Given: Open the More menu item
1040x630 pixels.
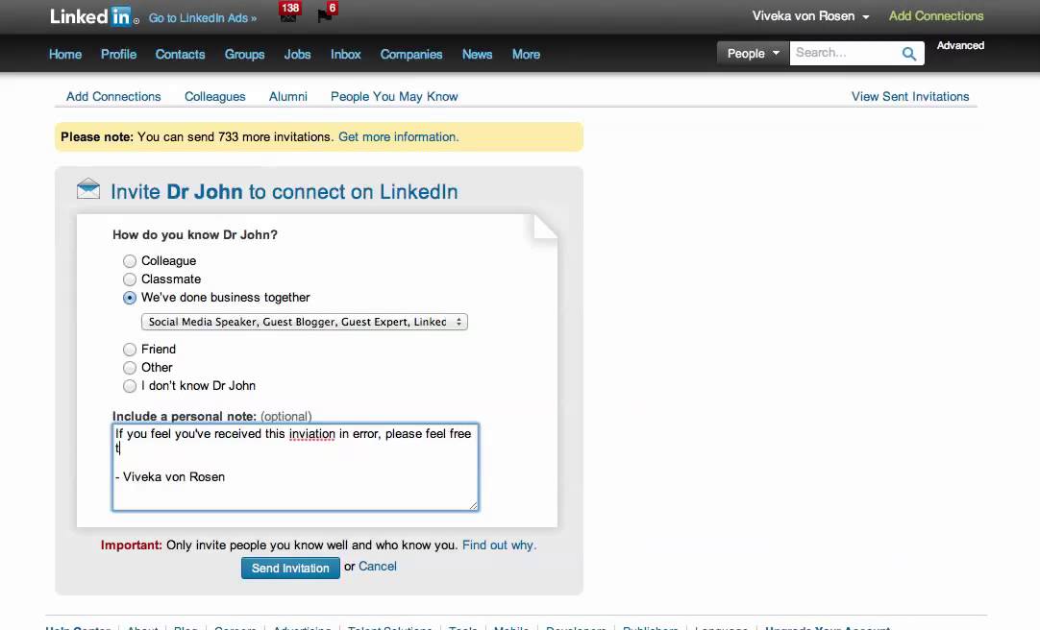Looking at the screenshot, I should click(x=526, y=55).
